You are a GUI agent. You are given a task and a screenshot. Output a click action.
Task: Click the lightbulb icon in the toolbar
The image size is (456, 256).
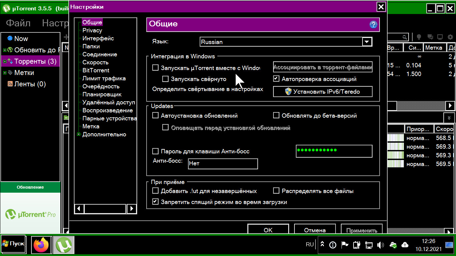click(419, 37)
